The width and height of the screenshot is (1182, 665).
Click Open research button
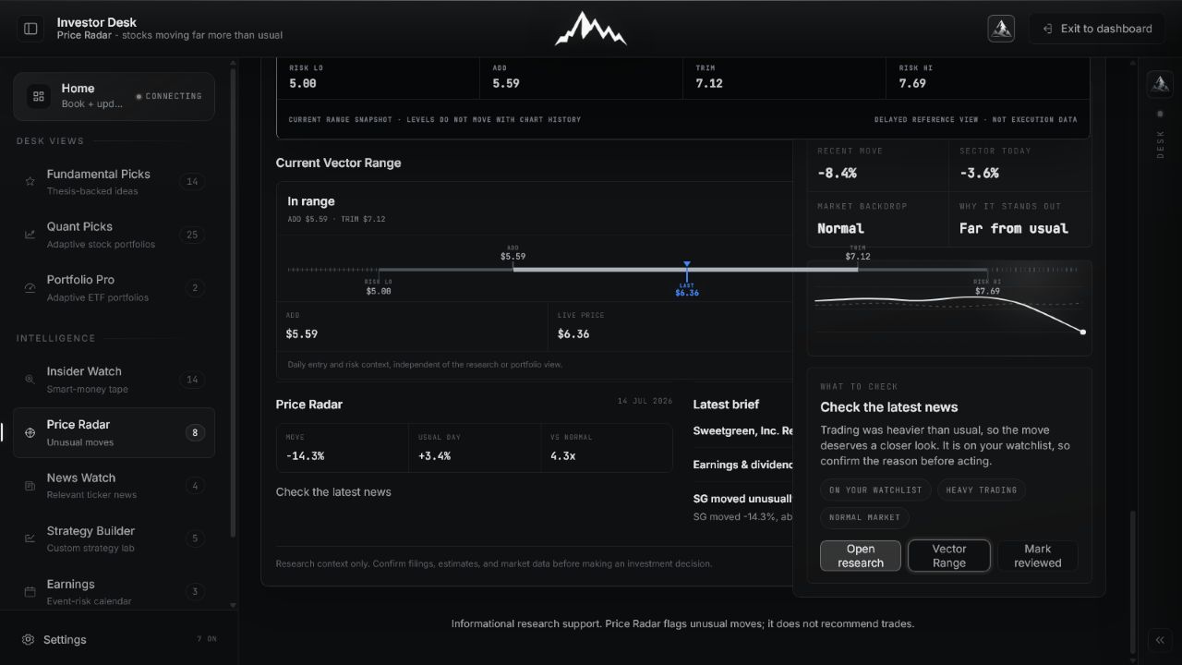[861, 556]
